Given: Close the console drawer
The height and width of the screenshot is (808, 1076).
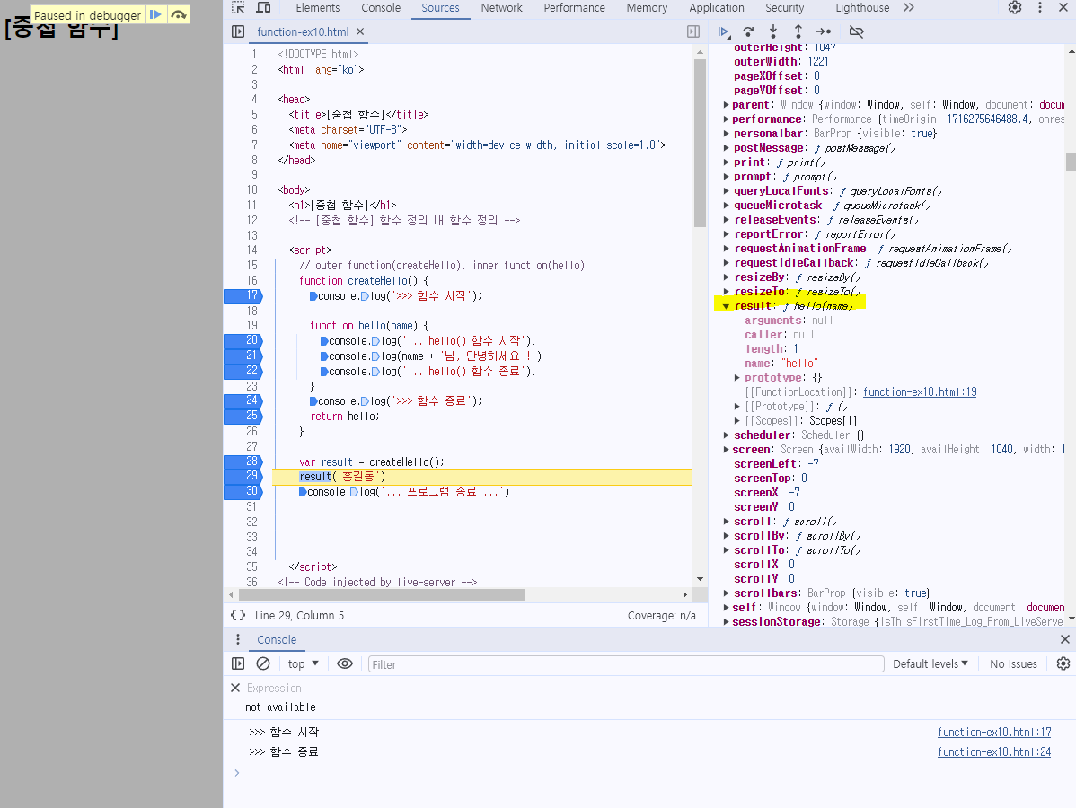Looking at the screenshot, I should [1065, 639].
